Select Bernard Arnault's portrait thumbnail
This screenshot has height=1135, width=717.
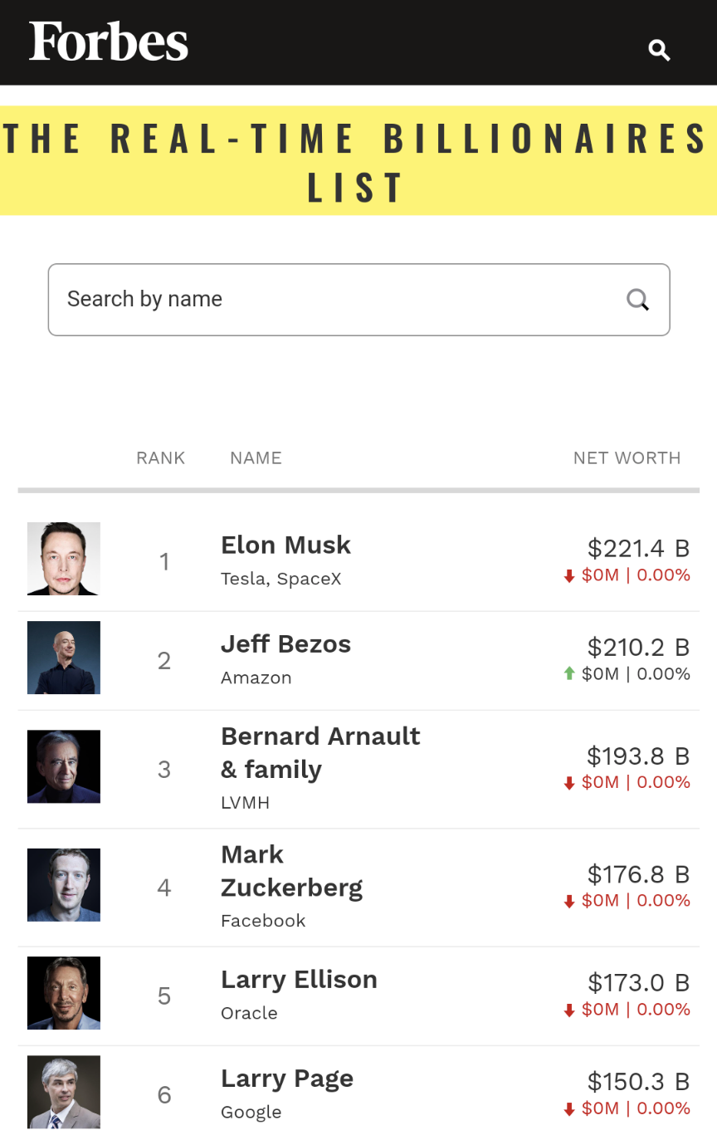tap(64, 766)
